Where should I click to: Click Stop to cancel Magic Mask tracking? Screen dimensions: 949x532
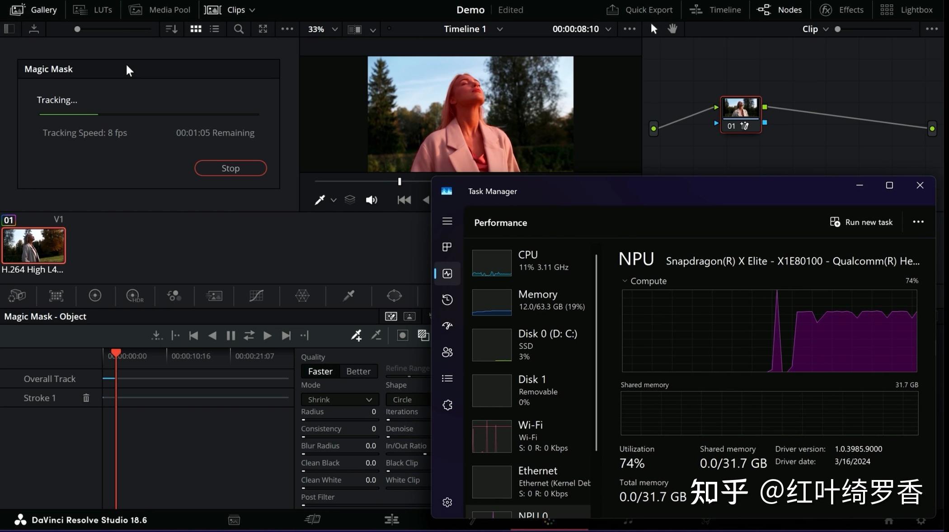[x=230, y=168]
